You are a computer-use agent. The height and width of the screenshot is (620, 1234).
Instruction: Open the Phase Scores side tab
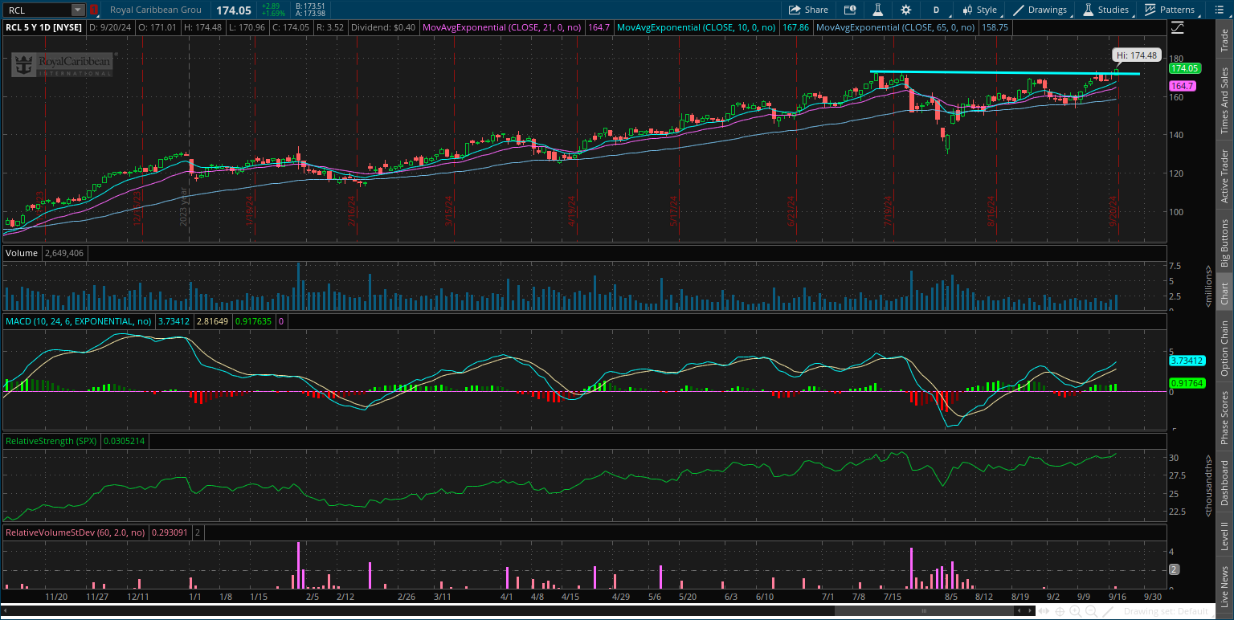click(x=1224, y=417)
